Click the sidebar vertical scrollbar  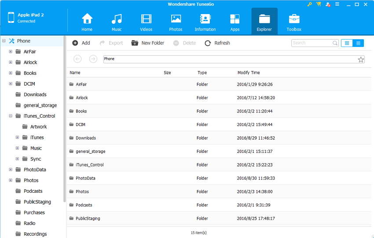64,119
